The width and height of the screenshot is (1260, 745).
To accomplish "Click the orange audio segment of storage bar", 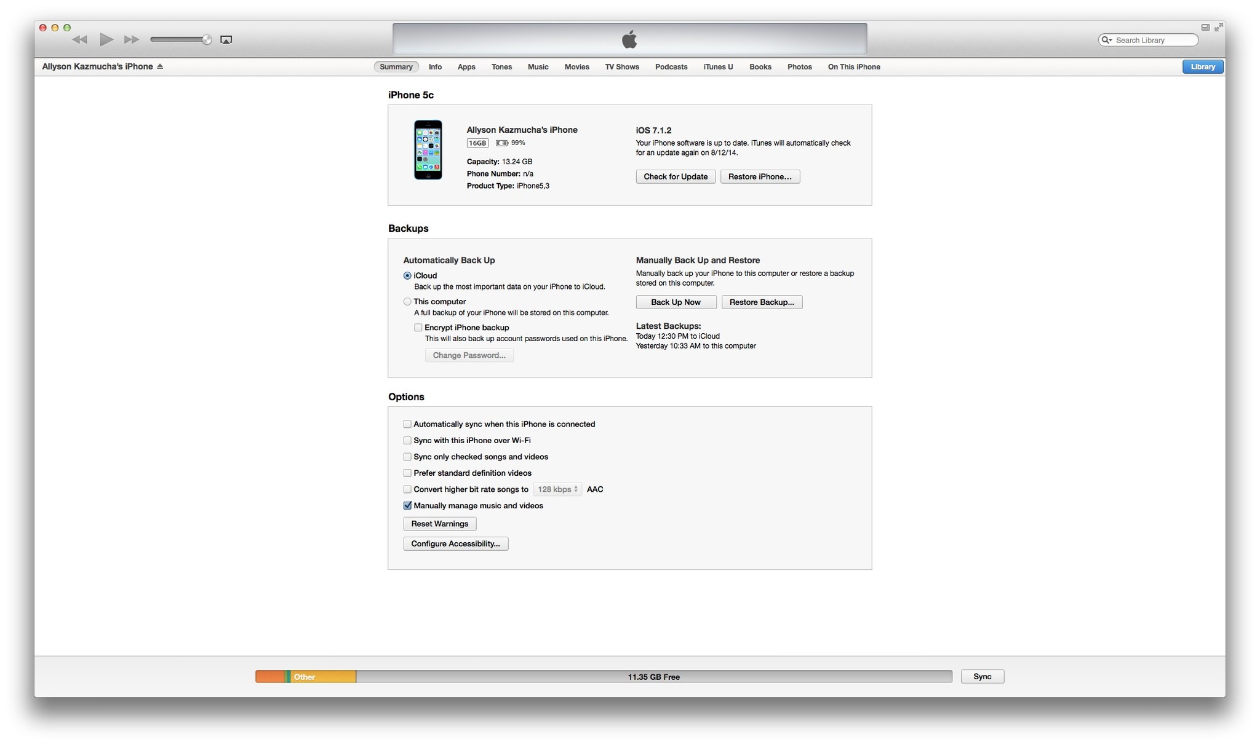I will point(270,677).
